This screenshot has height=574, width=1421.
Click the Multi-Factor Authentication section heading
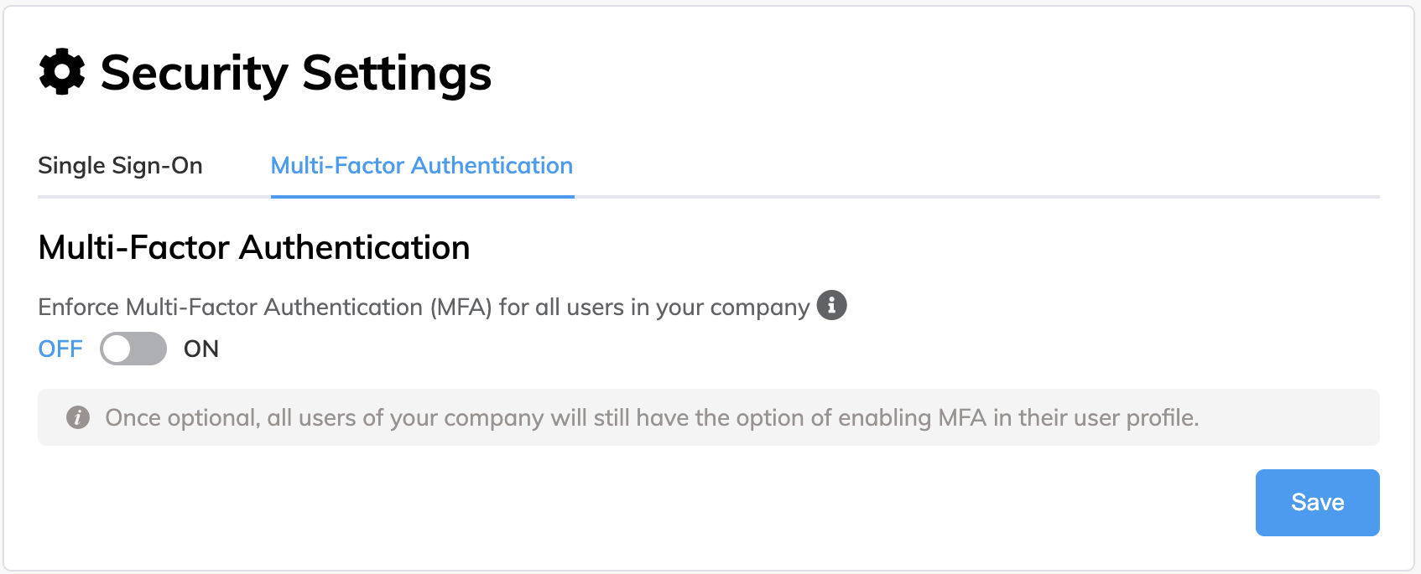point(253,247)
